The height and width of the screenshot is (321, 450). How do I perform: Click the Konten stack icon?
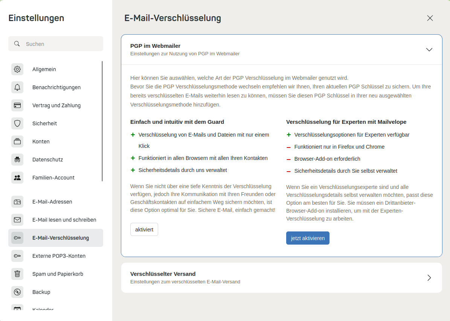pos(17,141)
